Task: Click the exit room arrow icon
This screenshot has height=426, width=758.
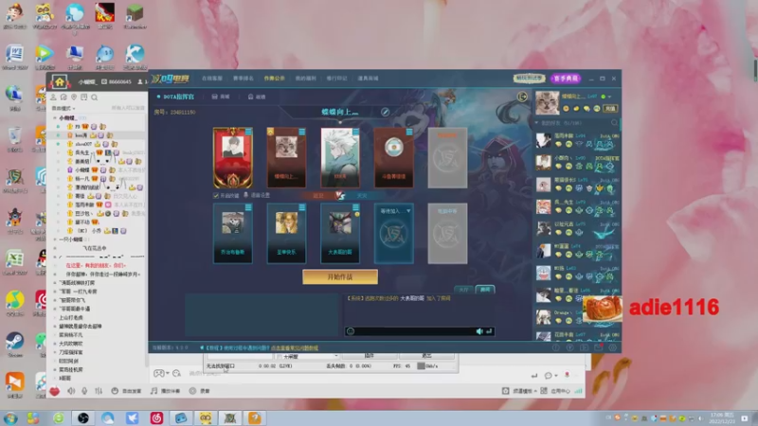Action: pyautogui.click(x=522, y=98)
